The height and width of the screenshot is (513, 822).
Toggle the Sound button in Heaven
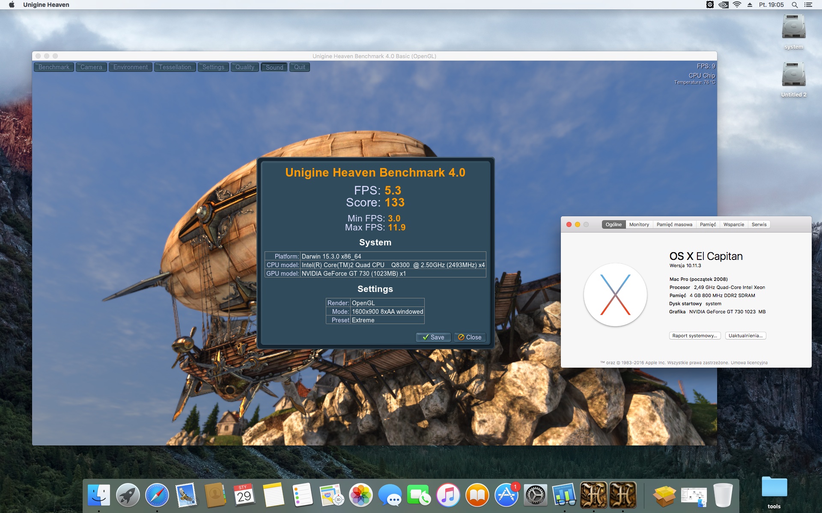click(x=274, y=67)
